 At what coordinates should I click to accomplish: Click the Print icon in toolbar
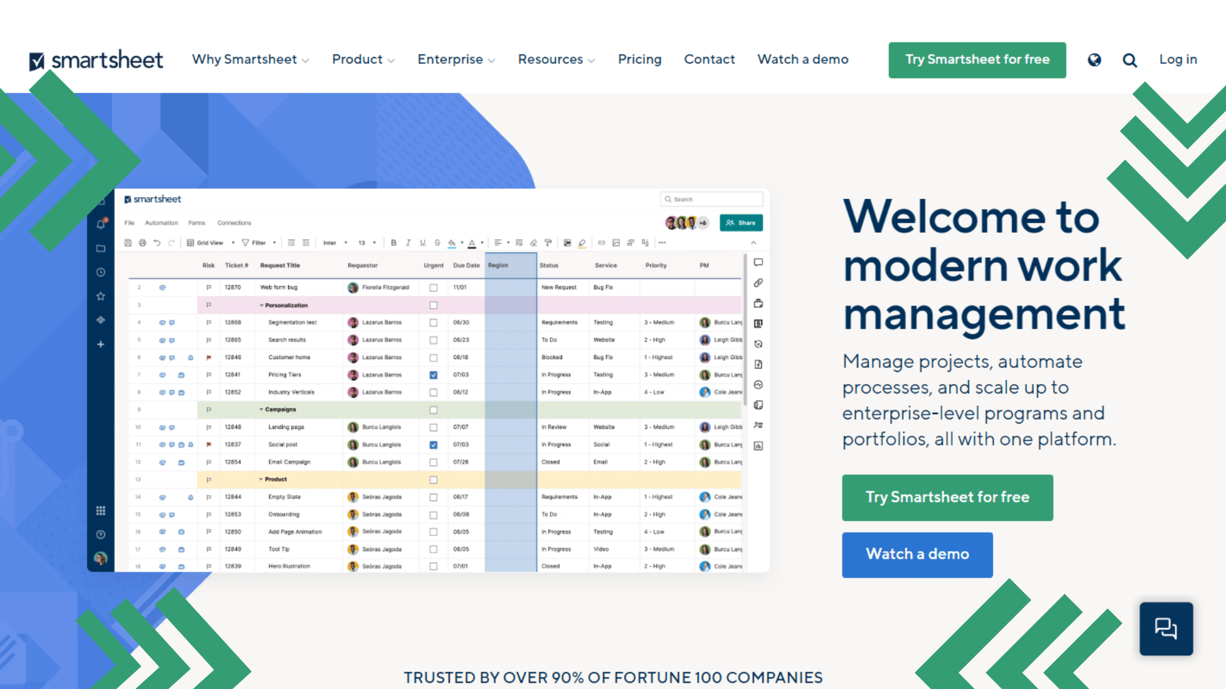point(142,242)
